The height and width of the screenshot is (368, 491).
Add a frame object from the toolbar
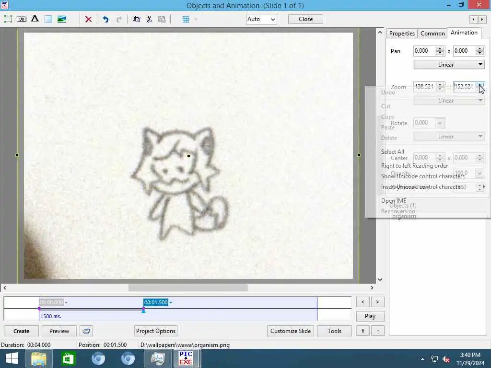click(x=8, y=19)
